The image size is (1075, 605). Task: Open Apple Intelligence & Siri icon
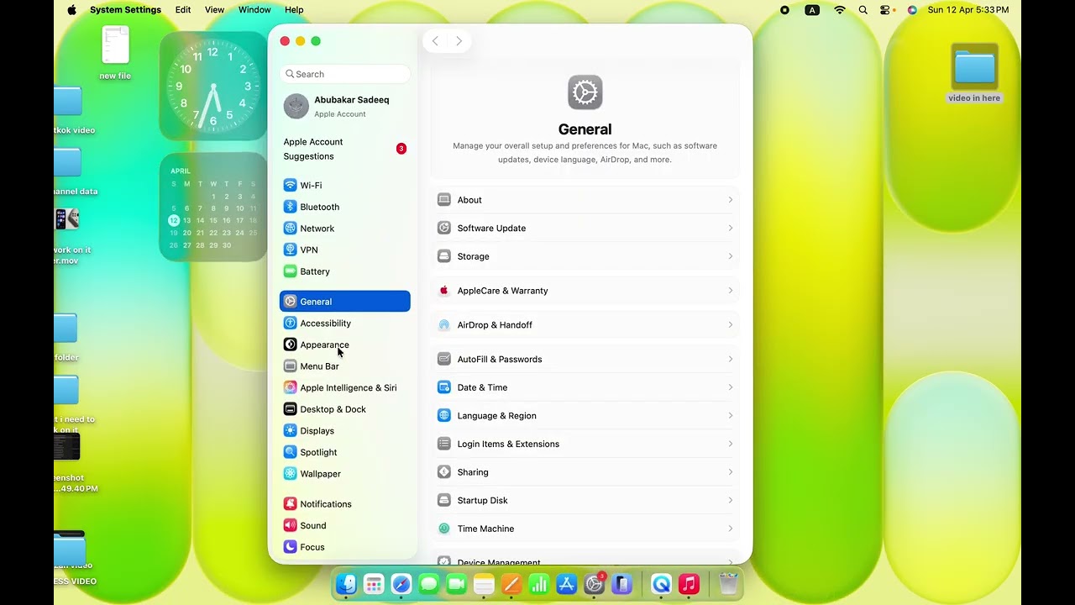[290, 387]
